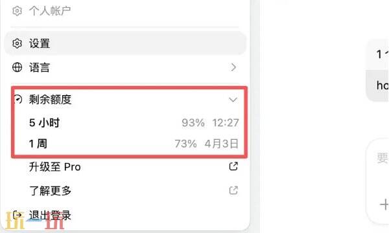Open the 设置 menu item

click(125, 43)
